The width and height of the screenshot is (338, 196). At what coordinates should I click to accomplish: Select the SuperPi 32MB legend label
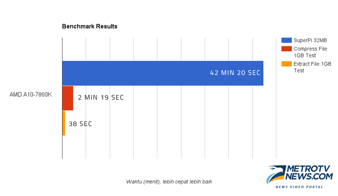[310, 40]
